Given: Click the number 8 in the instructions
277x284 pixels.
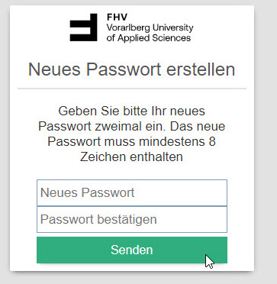Looking at the screenshot, I should click(212, 142).
